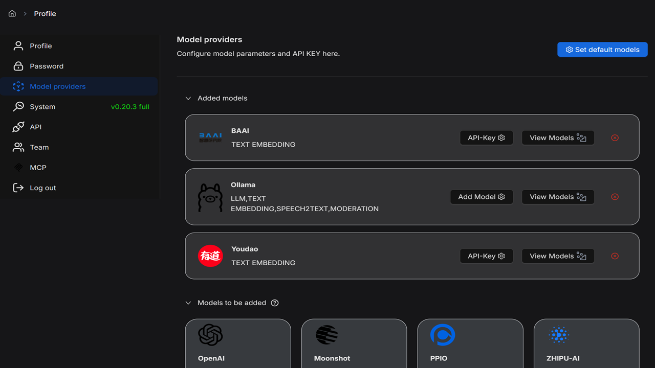
Task: Click the Profile person icon in sidebar
Action: 18,46
